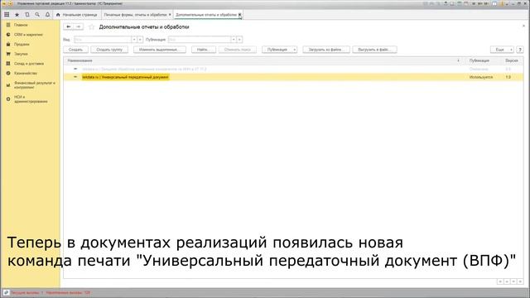The image size is (530, 298).
Task: Click the status bar icon at bottom-left
Action: click(6, 292)
